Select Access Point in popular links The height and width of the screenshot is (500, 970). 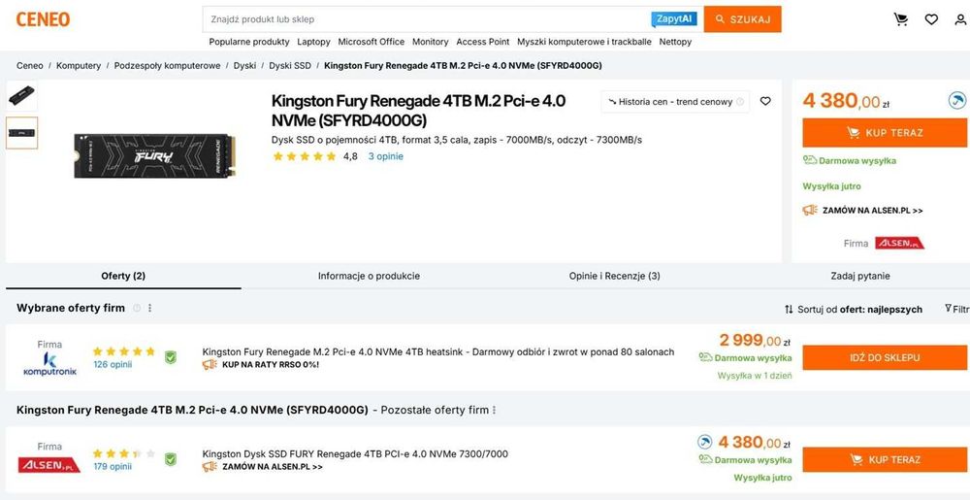coord(482,42)
